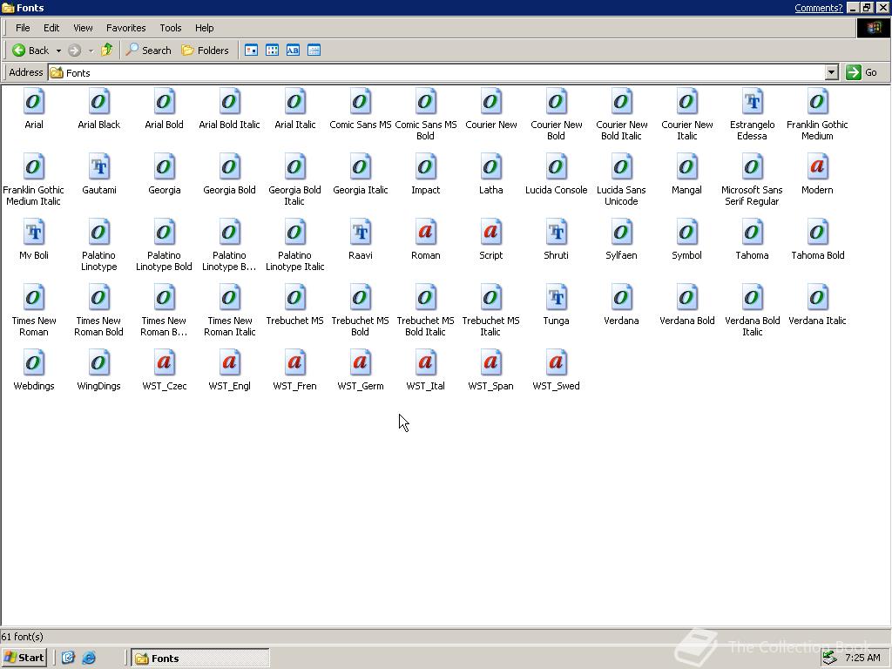Image resolution: width=892 pixels, height=669 pixels.
Task: Click the Forward navigation button
Action: tap(75, 50)
